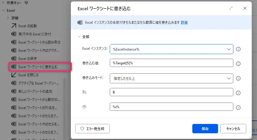The width and height of the screenshot is (257, 140).
Task: Click info icon beside Excel インスタンス field
Action: [238, 49]
